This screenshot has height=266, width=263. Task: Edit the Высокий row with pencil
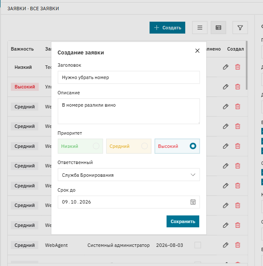click(226, 87)
